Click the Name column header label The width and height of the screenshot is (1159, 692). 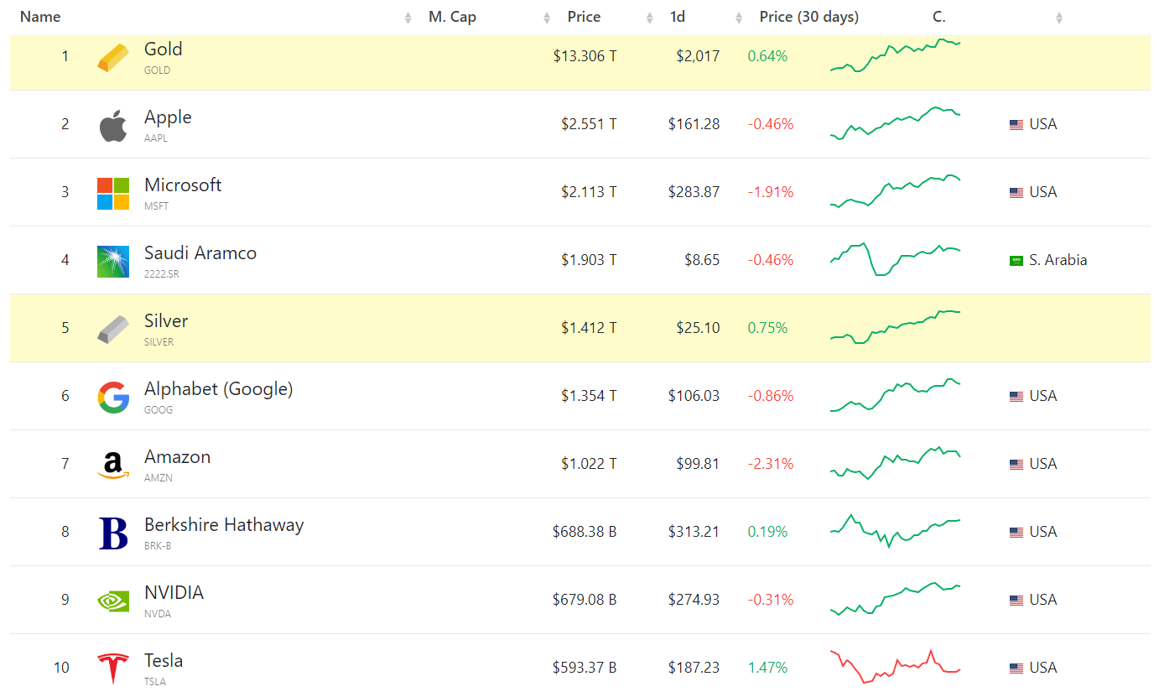(40, 17)
